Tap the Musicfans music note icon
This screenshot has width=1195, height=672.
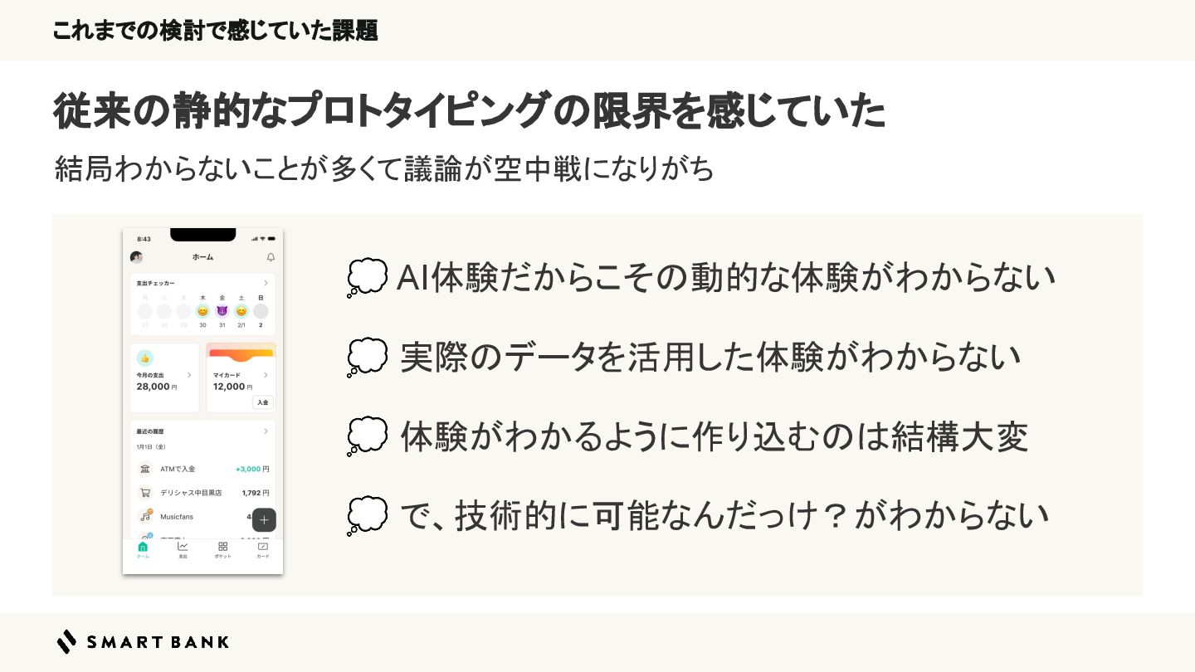click(x=145, y=516)
